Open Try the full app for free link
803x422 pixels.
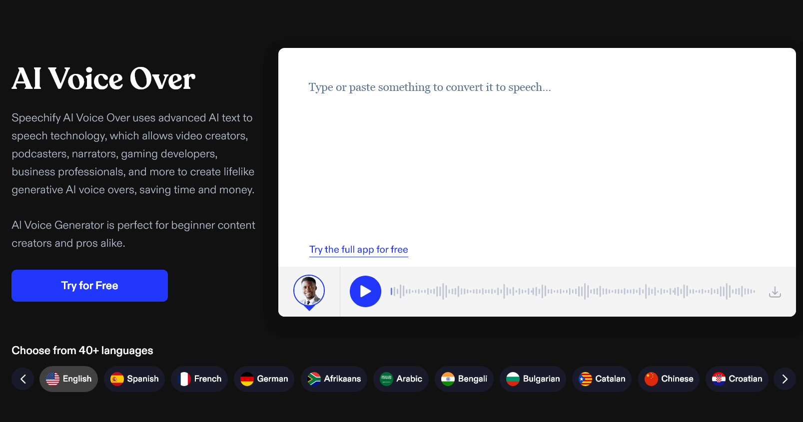tap(359, 250)
